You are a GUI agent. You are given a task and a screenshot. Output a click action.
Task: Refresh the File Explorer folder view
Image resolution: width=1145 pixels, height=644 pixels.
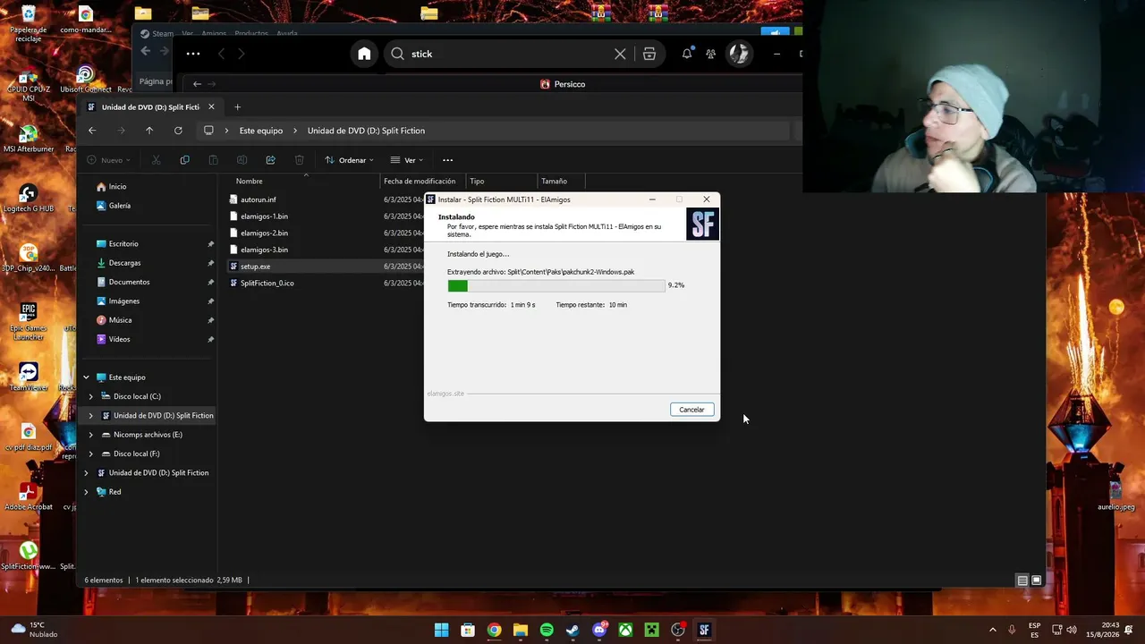[178, 131]
